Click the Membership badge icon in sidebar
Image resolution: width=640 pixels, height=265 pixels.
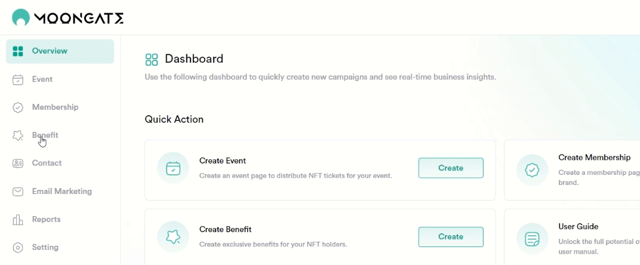18,107
